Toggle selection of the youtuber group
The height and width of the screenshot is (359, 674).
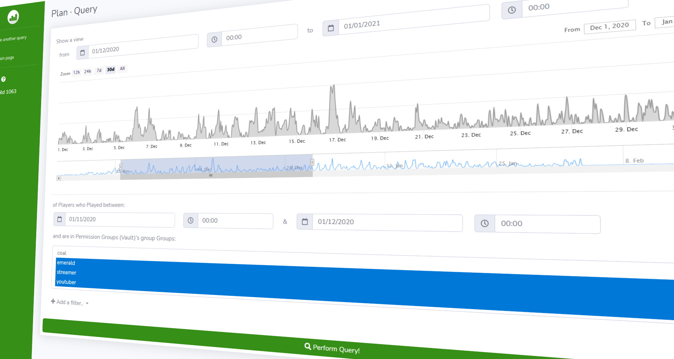tap(66, 282)
